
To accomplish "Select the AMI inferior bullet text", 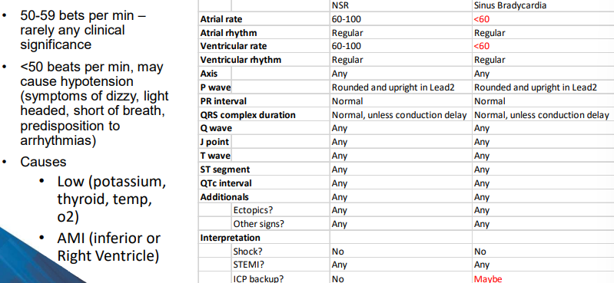I will pyautogui.click(x=109, y=247).
